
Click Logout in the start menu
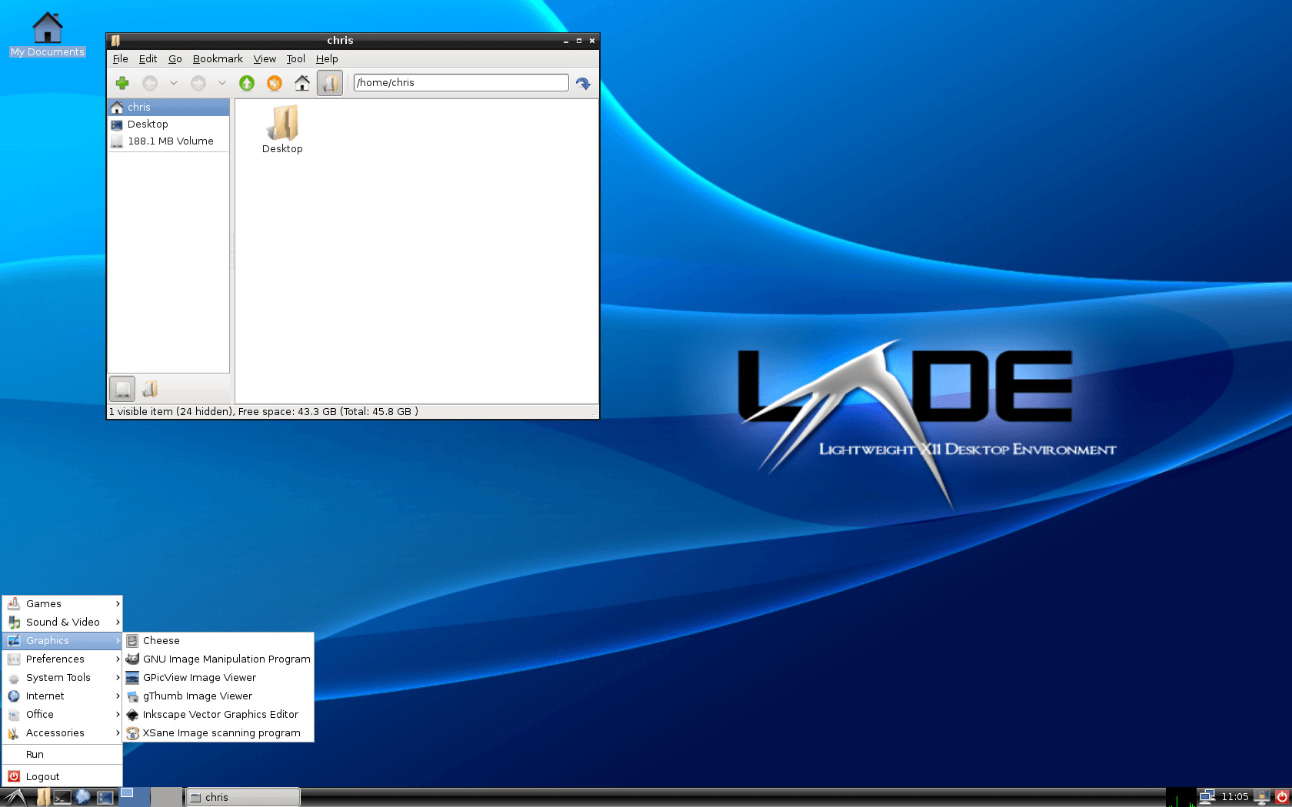coord(42,776)
